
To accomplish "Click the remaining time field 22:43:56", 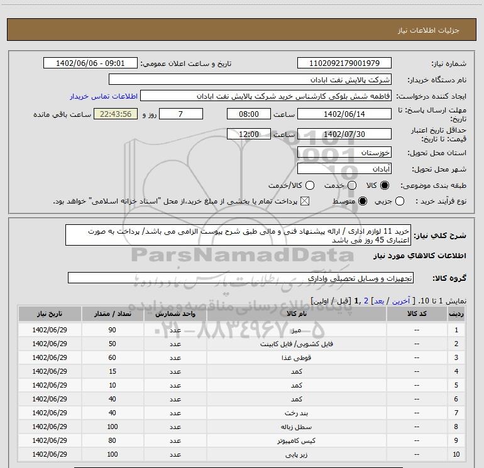I will 116,114.
